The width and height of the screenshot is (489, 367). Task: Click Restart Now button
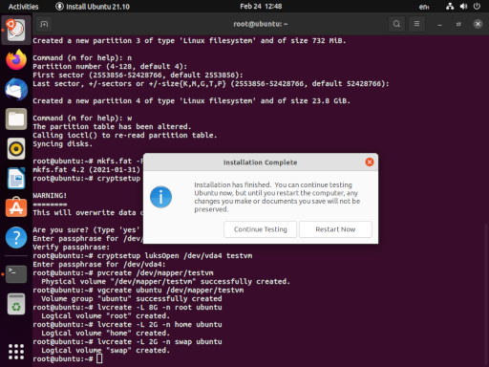click(335, 229)
